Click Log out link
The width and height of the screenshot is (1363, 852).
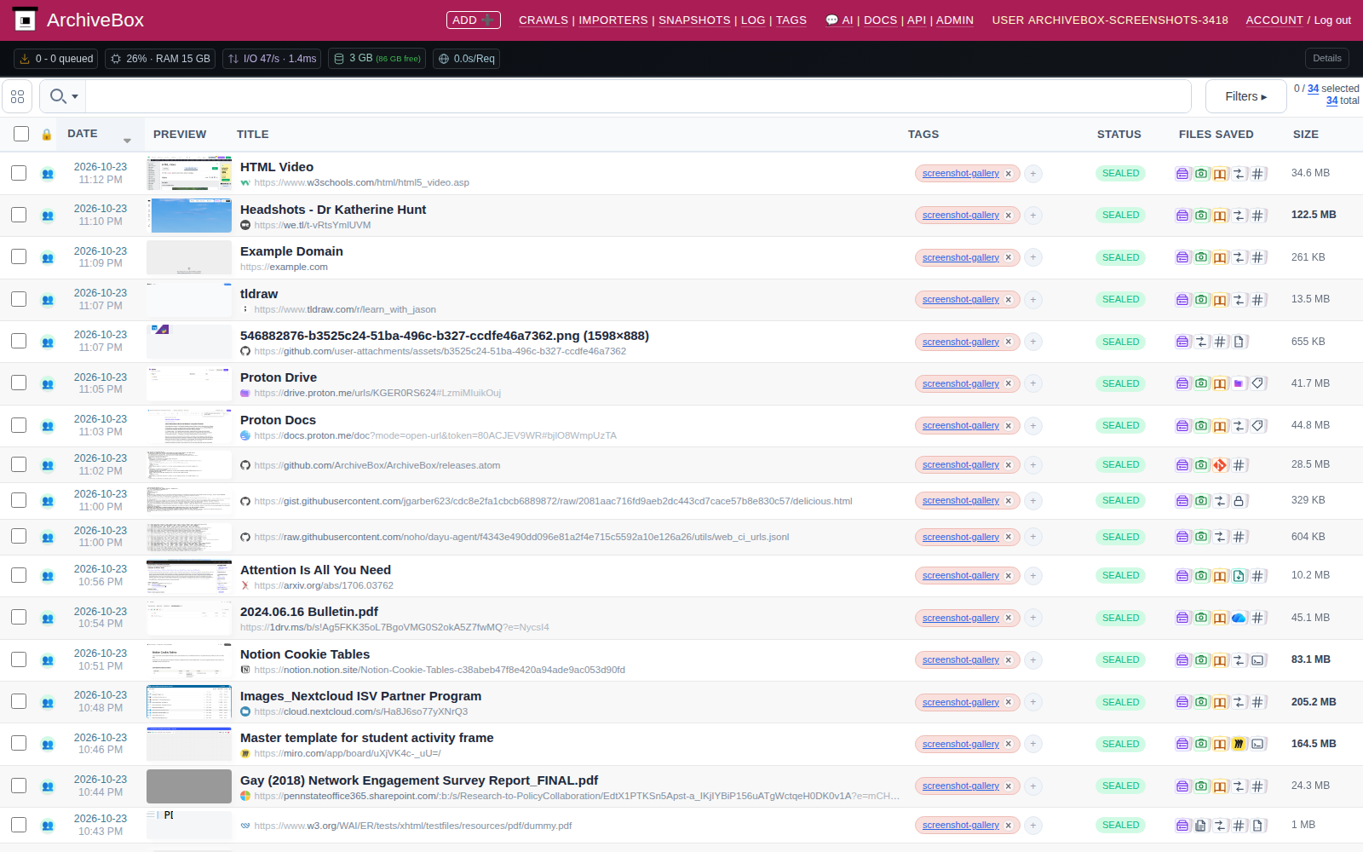pos(1332,20)
